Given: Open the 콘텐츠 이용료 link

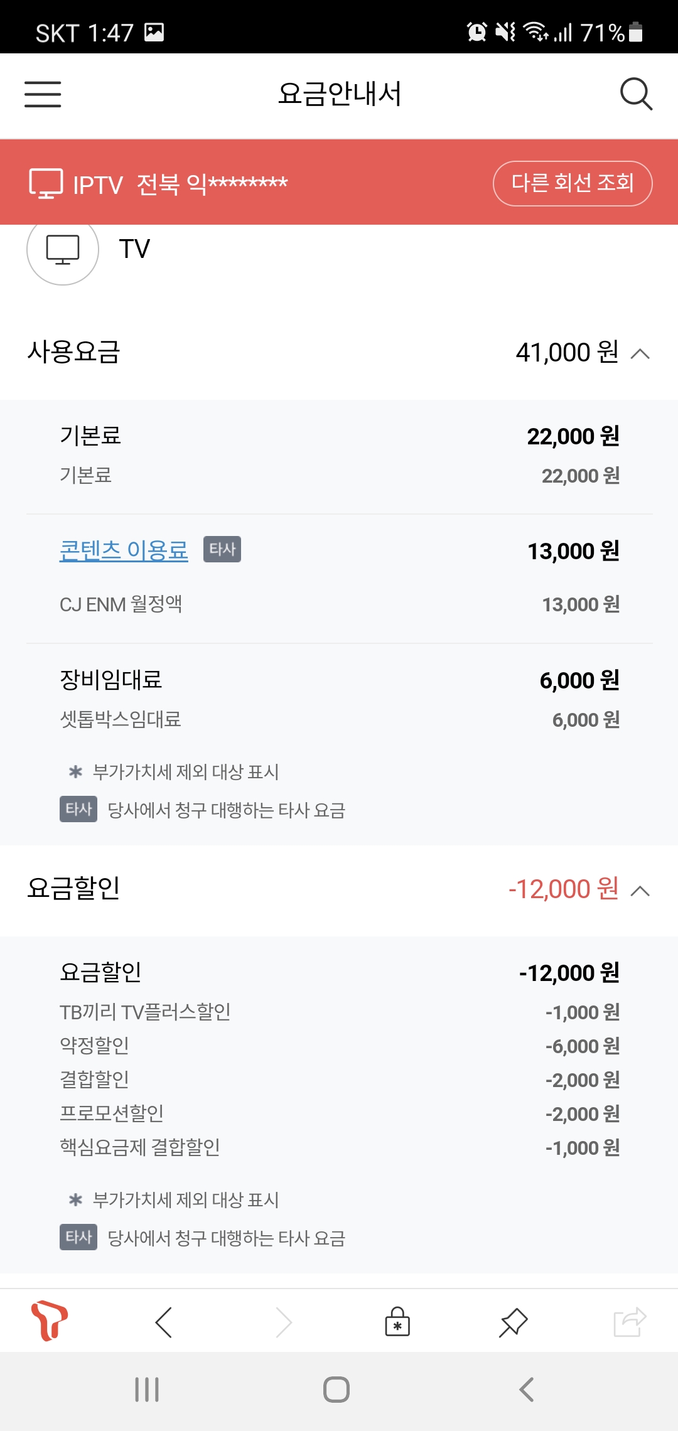Looking at the screenshot, I should [x=124, y=550].
